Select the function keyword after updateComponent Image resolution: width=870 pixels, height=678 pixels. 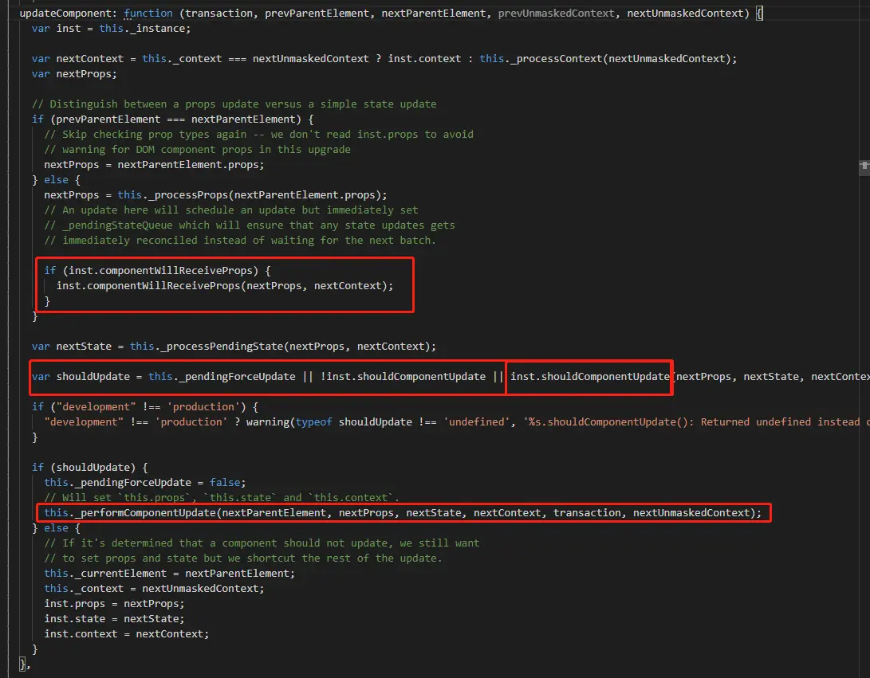[x=148, y=12]
